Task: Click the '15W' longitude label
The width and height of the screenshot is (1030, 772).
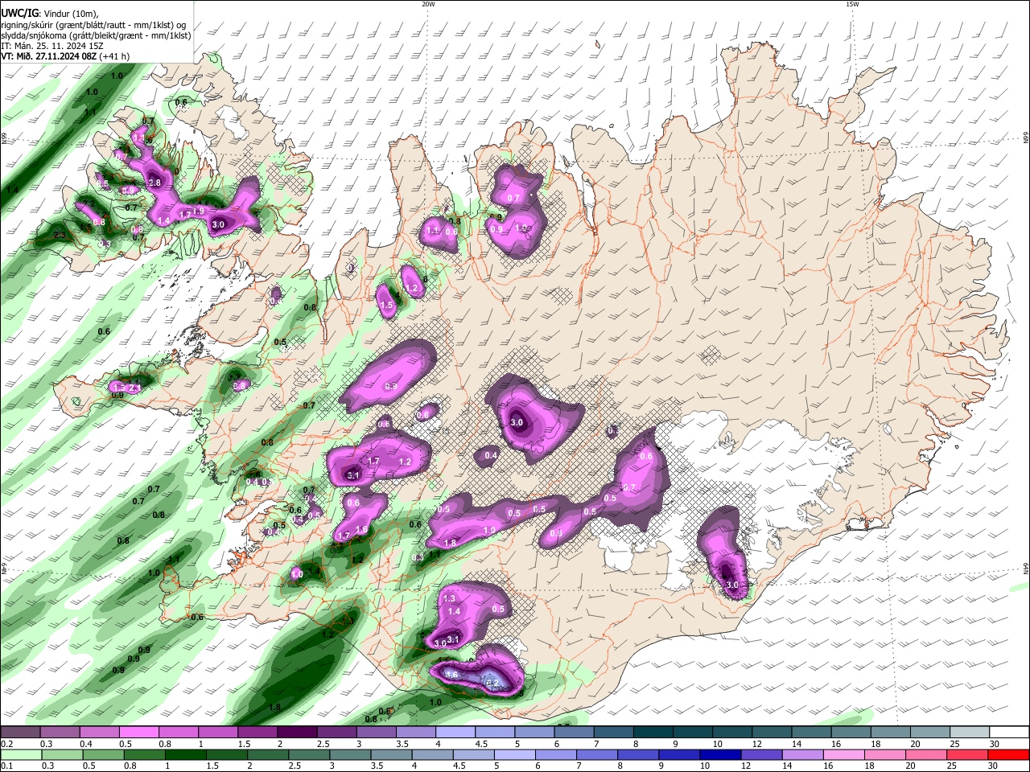Action: click(852, 4)
